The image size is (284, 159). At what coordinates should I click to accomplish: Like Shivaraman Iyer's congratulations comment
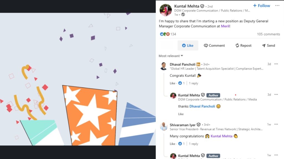coord(173,144)
